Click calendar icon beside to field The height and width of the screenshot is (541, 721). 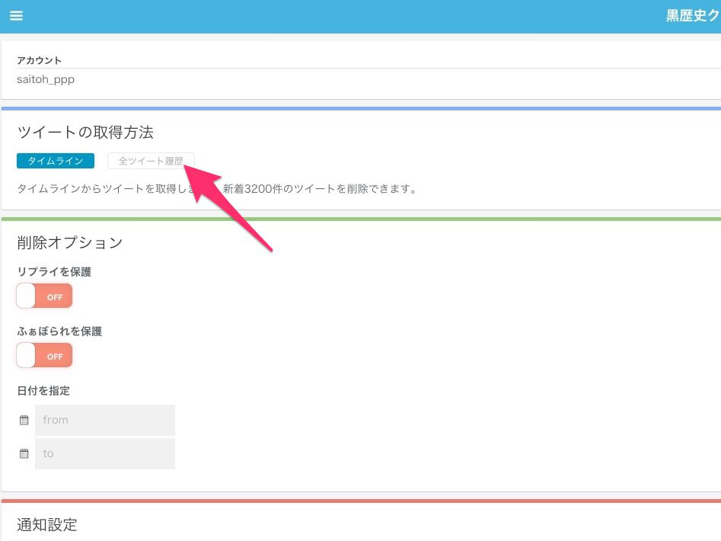[x=24, y=453]
